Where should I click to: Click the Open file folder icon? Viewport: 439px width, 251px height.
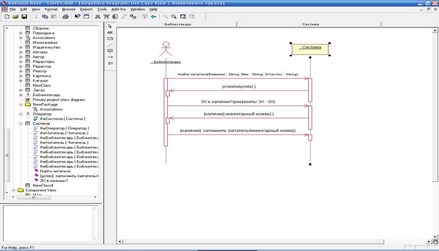click(x=15, y=16)
